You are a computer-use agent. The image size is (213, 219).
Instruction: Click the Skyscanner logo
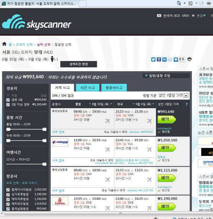tap(36, 22)
